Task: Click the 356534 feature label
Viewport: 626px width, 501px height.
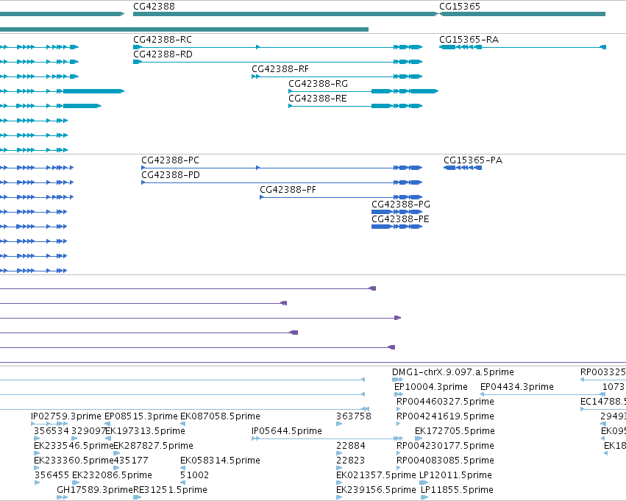Action: 51,431
